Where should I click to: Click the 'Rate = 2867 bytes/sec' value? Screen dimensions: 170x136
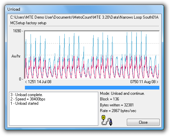click(x=118, y=111)
